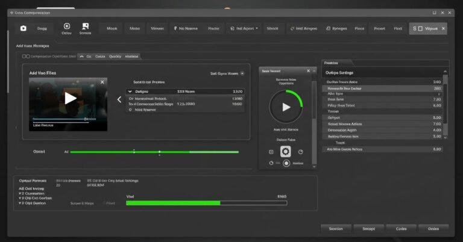Click the left chevron beside the preset list

click(x=119, y=100)
